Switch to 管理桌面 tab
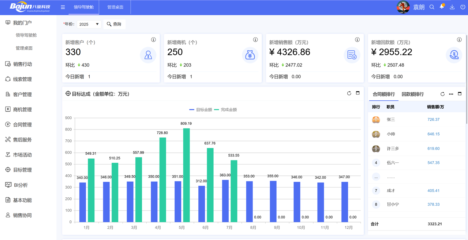This screenshot has height=240, width=468. (x=115, y=7)
